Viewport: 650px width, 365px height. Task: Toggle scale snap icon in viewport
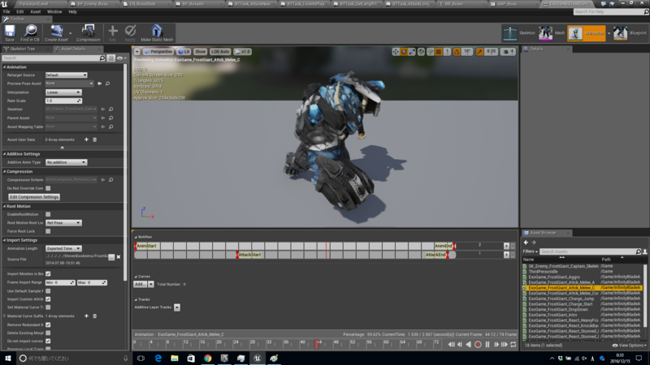(x=479, y=52)
